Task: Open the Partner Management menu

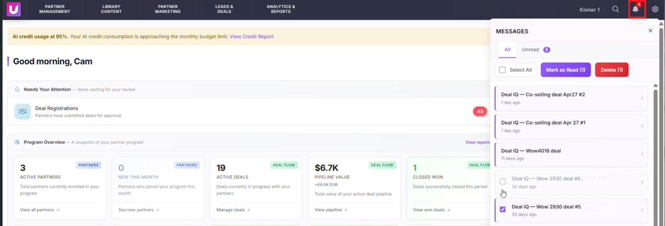Action: pyautogui.click(x=55, y=9)
